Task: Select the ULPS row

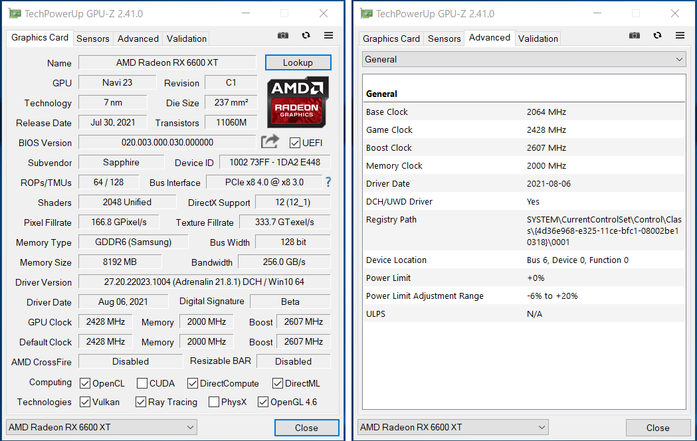Action: pos(524,314)
